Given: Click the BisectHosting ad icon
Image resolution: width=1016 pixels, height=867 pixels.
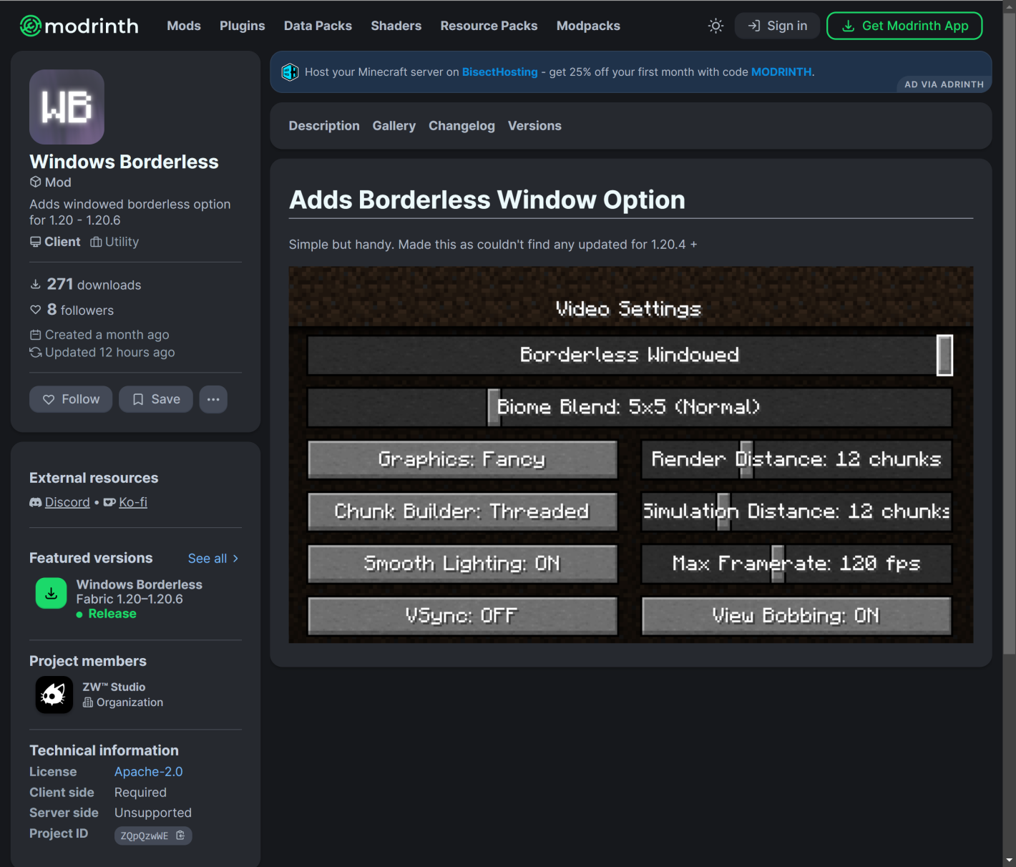Looking at the screenshot, I should coord(290,72).
